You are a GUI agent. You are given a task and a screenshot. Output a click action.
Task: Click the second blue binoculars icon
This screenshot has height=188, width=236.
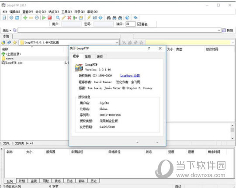click(x=115, y=17)
